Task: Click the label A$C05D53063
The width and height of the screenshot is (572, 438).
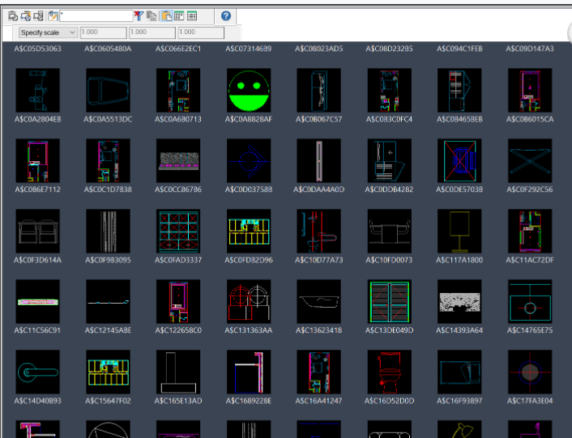Action: [x=37, y=49]
